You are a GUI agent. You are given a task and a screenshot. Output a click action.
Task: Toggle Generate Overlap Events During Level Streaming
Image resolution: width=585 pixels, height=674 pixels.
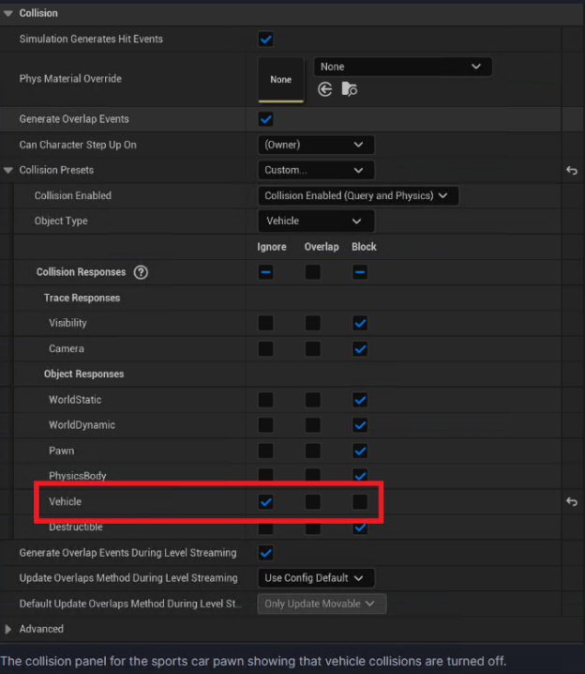(265, 553)
